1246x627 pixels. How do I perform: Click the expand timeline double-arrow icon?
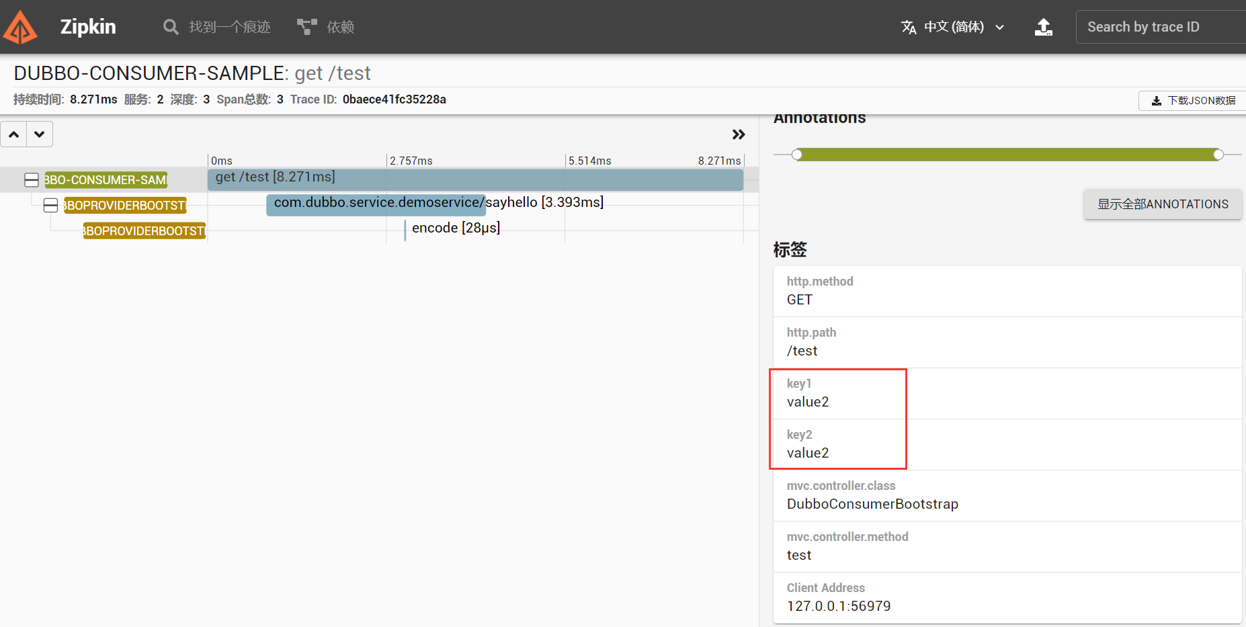pyautogui.click(x=739, y=134)
